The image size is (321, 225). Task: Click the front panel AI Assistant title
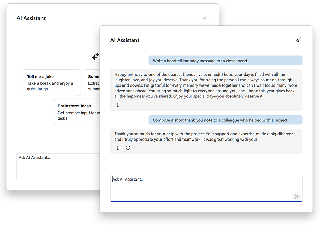tap(125, 40)
